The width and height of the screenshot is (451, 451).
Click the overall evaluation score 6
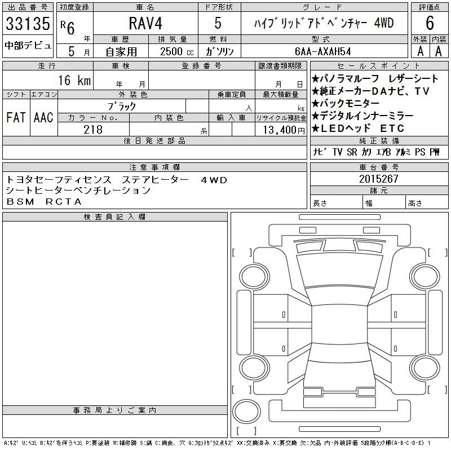point(430,23)
